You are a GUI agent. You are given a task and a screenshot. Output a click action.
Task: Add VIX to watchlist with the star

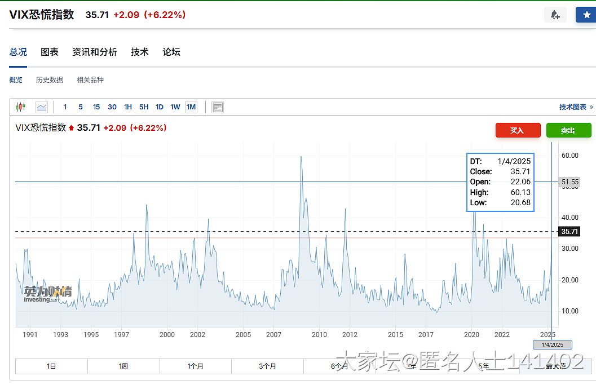point(586,15)
